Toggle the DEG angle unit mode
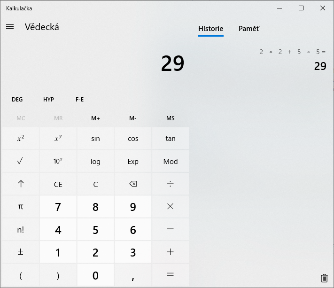The image size is (334, 288). [x=17, y=100]
